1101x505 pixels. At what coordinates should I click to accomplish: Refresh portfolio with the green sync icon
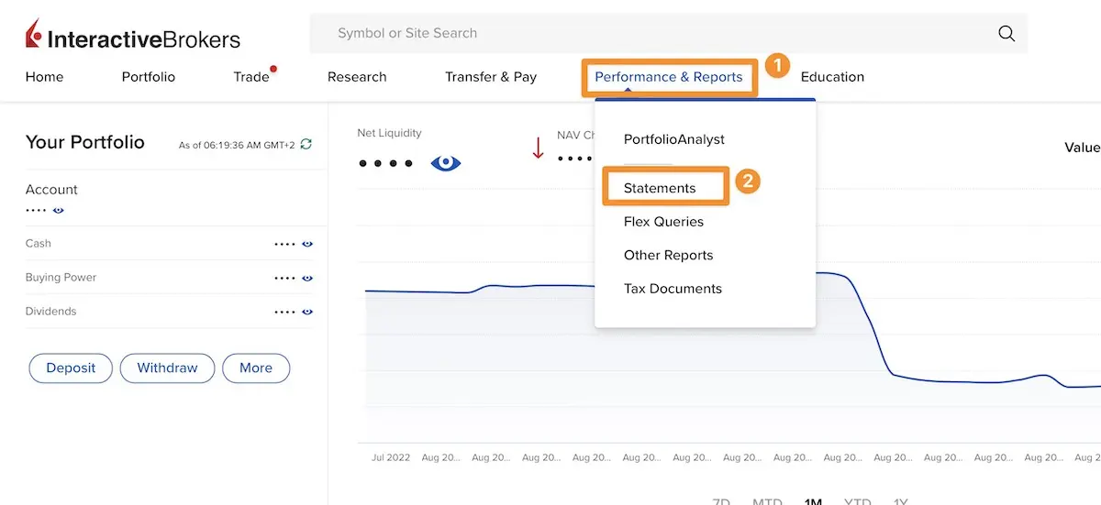pyautogui.click(x=306, y=145)
